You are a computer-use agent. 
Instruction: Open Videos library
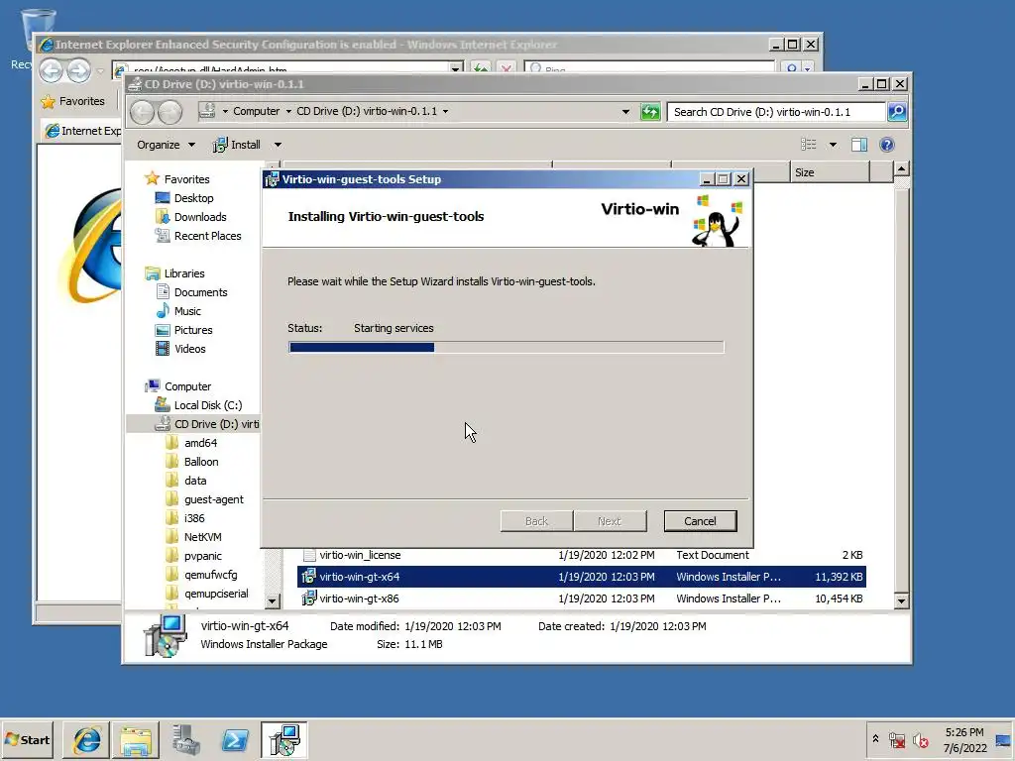(189, 348)
